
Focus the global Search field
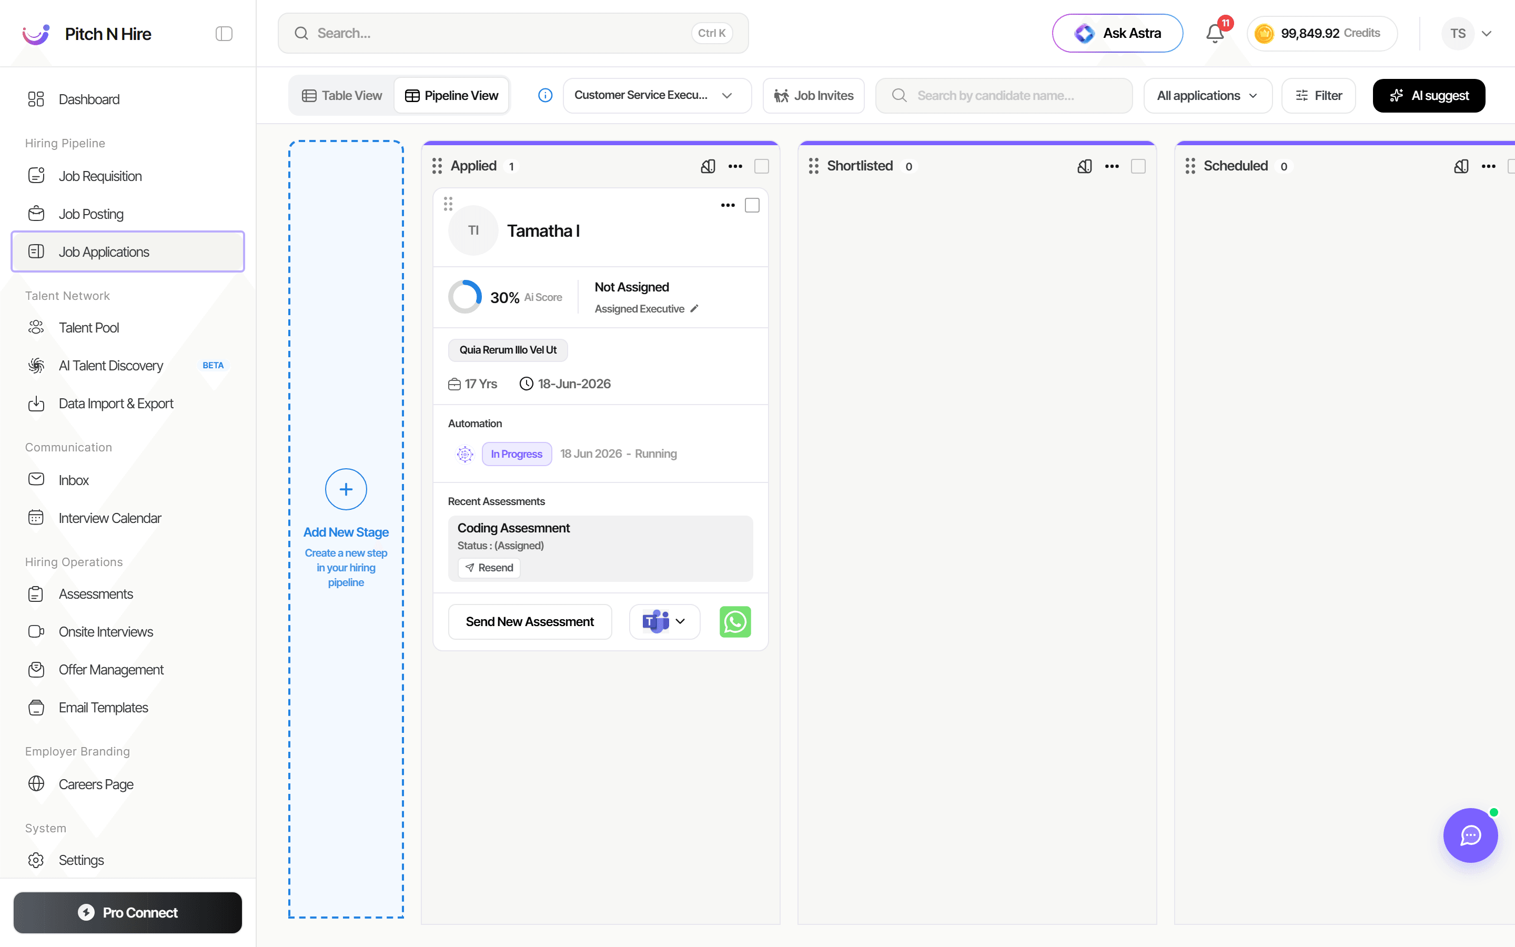(x=513, y=33)
